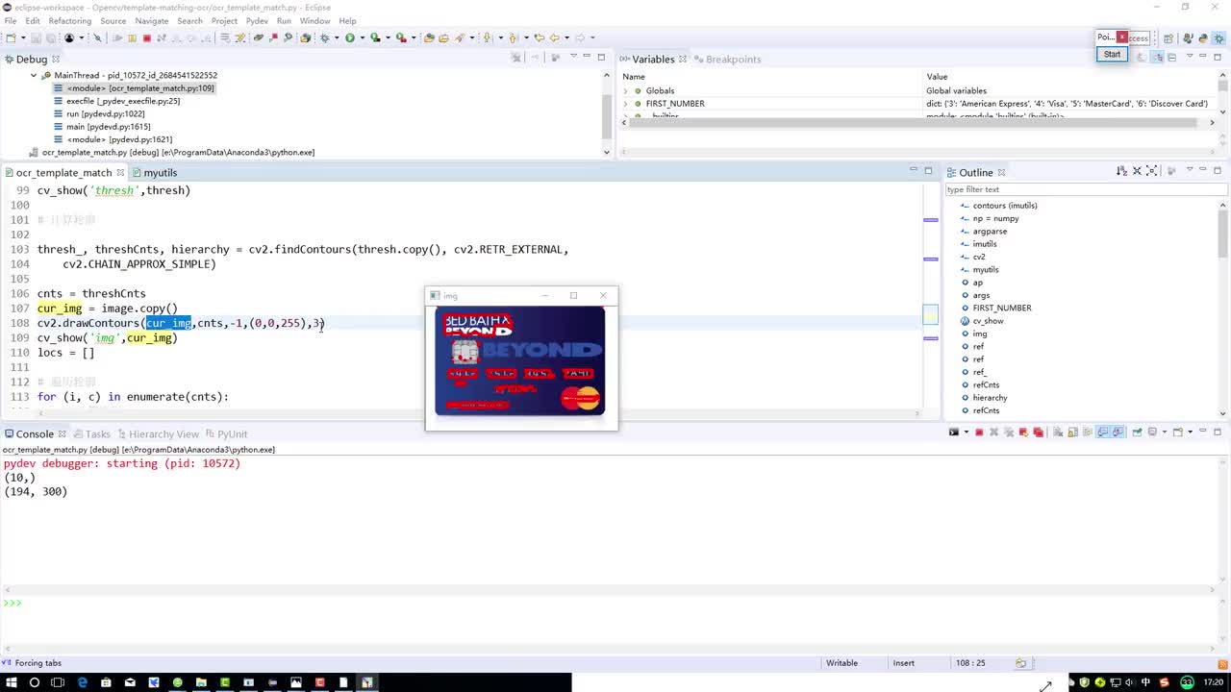Image resolution: width=1231 pixels, height=692 pixels.
Task: Click the card image in img window
Action: coord(520,360)
